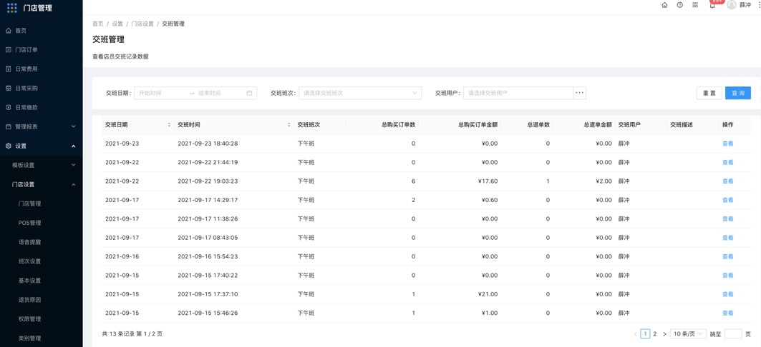The height and width of the screenshot is (347, 761).
Task: Click the ¥21.00 amount cell
Action: [488, 294]
